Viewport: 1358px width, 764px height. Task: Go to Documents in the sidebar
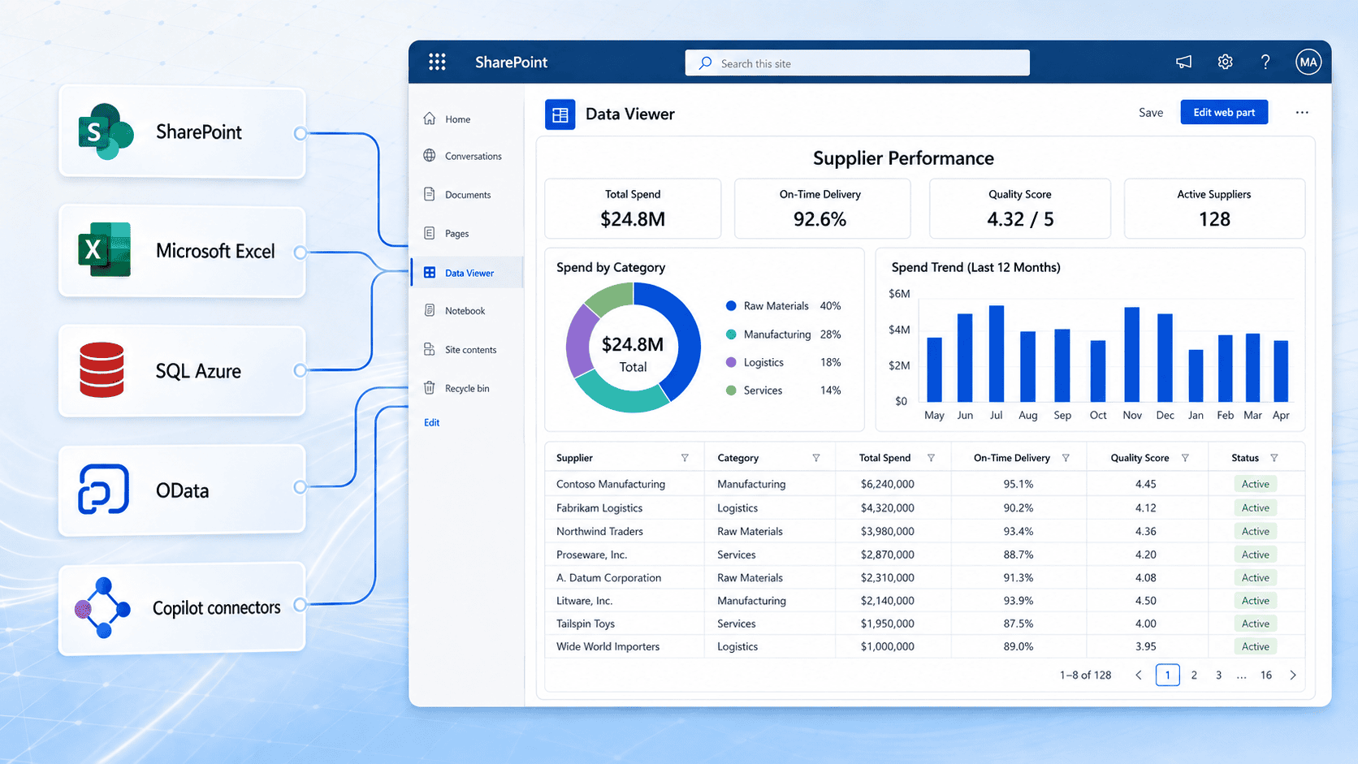(467, 195)
